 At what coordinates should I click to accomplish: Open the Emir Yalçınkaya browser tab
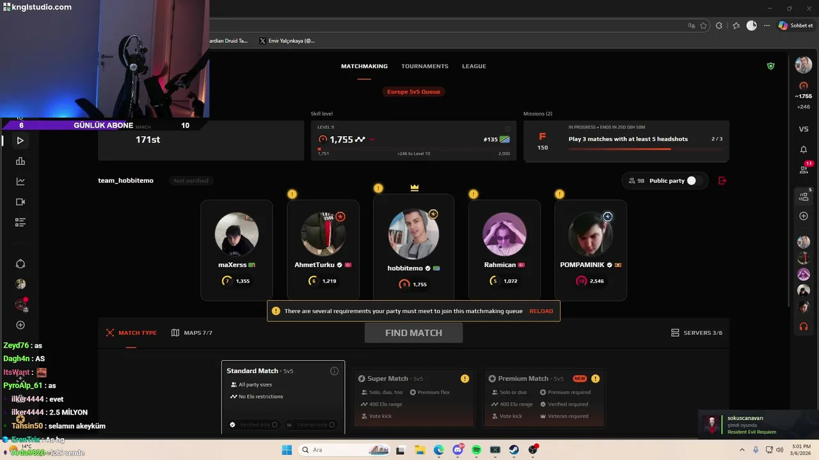pos(287,40)
